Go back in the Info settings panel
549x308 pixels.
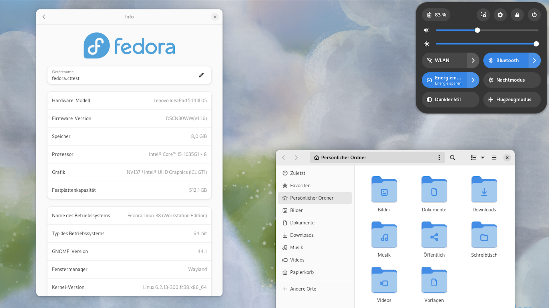[44, 17]
